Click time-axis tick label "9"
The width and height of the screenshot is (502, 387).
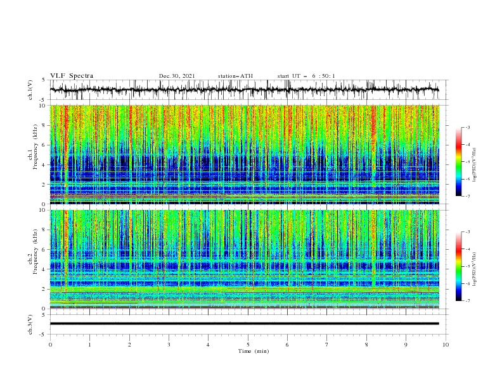406,345
